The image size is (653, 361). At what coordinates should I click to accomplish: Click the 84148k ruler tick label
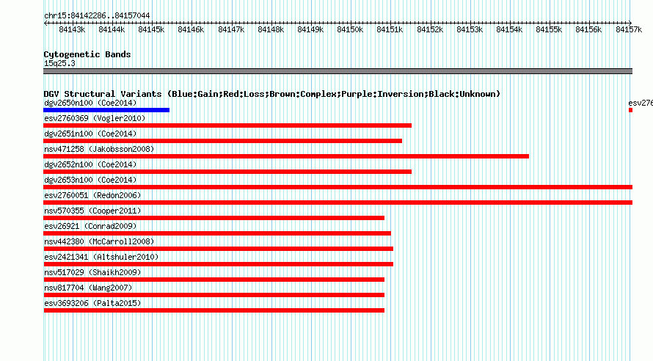click(x=271, y=29)
